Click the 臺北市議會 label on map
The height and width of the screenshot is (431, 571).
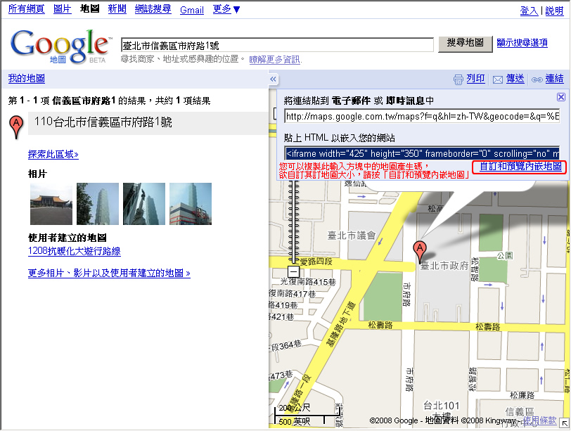tap(352, 236)
